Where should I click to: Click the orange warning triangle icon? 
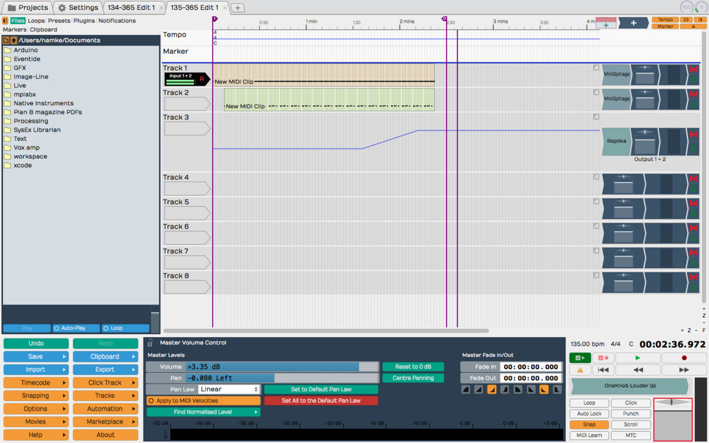pos(580,370)
